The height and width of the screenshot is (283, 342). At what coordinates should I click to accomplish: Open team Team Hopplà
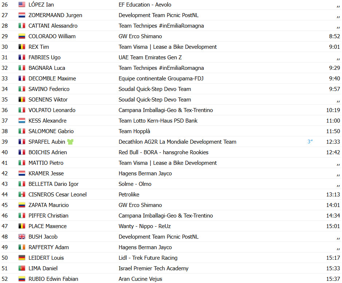pos(134,131)
